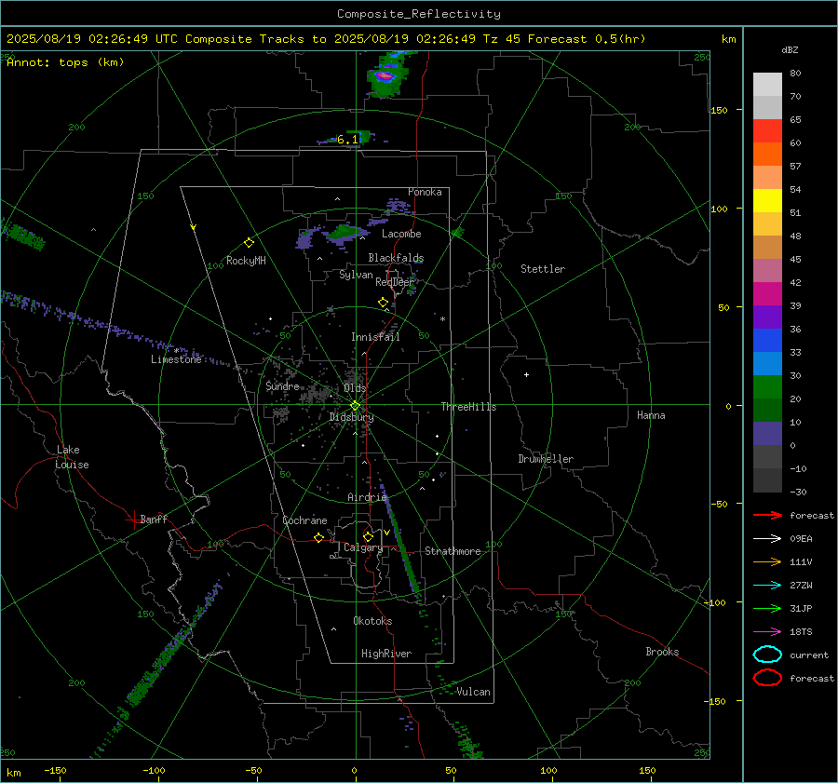Click the Airdrie label
838x783 pixels.
pyautogui.click(x=367, y=497)
